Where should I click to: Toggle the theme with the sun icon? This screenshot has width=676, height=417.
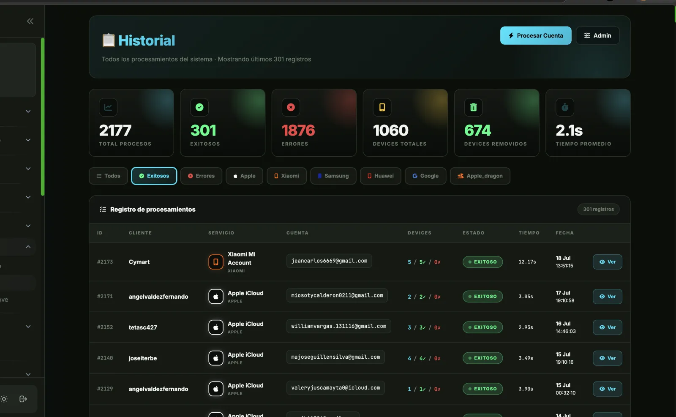[x=4, y=399]
